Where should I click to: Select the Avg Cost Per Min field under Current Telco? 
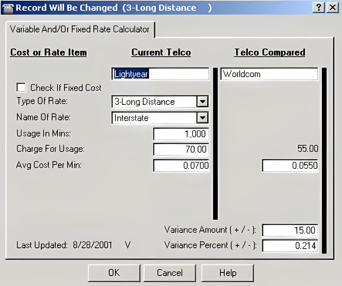181,165
